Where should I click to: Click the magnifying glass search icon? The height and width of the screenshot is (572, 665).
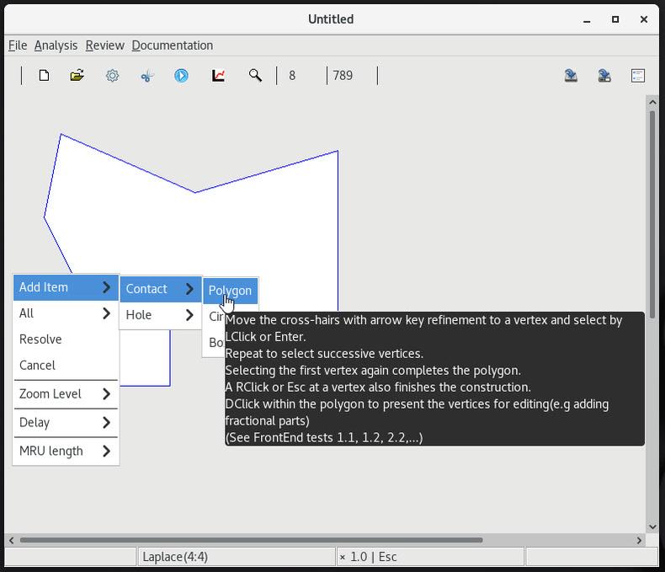[x=255, y=76]
